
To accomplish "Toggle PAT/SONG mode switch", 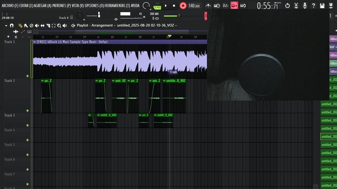I will tap(157, 6).
